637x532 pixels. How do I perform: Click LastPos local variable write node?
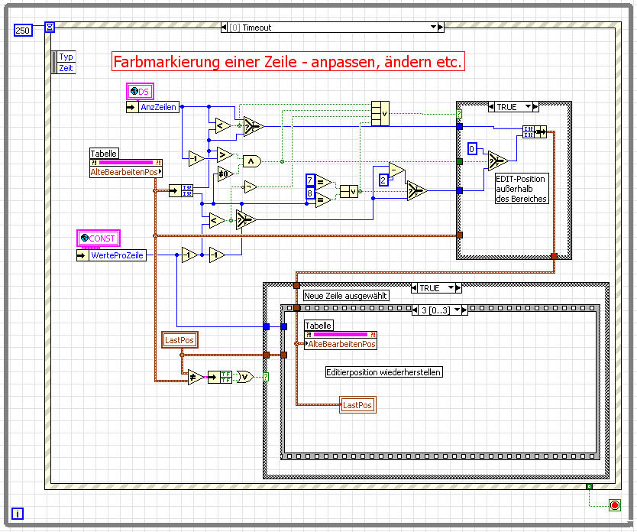coord(357,405)
